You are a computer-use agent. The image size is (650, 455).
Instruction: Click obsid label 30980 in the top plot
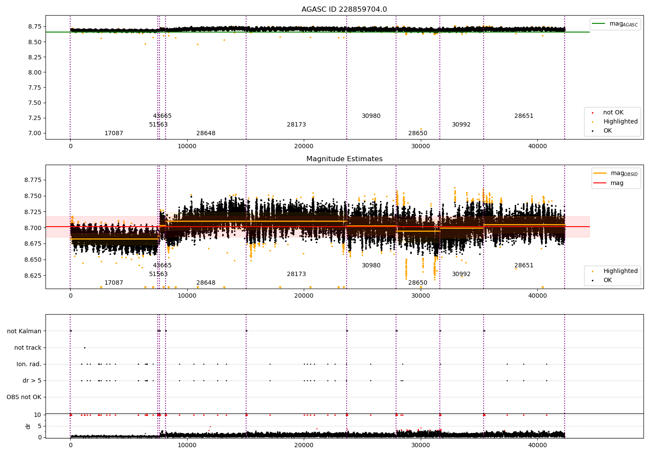371,116
